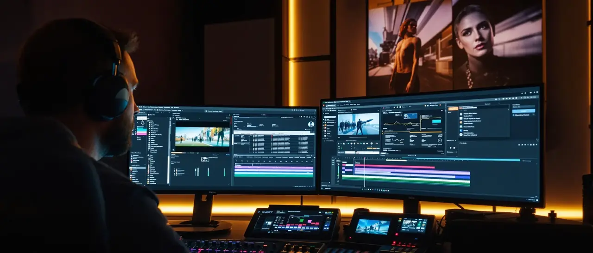Pick the pink color label in left monitor sidebar
The height and width of the screenshot is (253, 593).
(x=142, y=134)
